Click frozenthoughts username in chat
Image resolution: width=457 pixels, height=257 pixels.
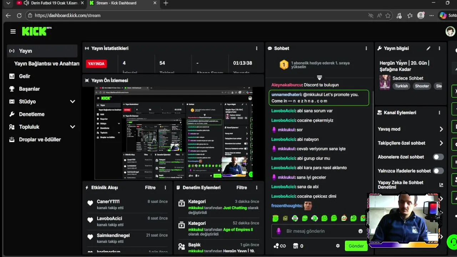tap(286, 206)
